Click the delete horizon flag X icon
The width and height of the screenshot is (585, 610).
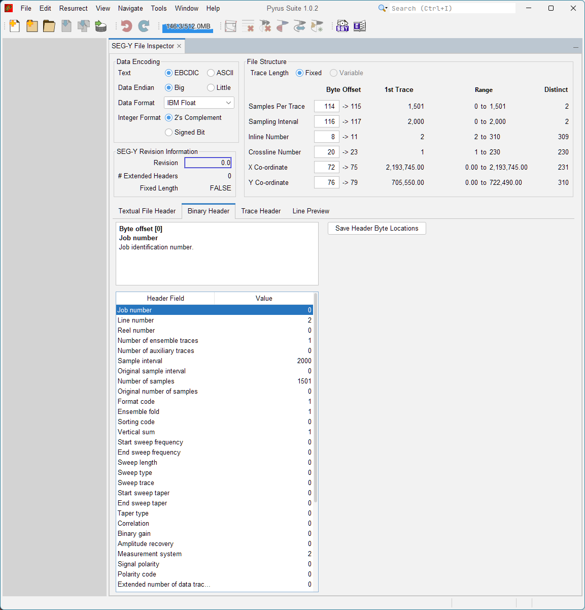click(265, 26)
